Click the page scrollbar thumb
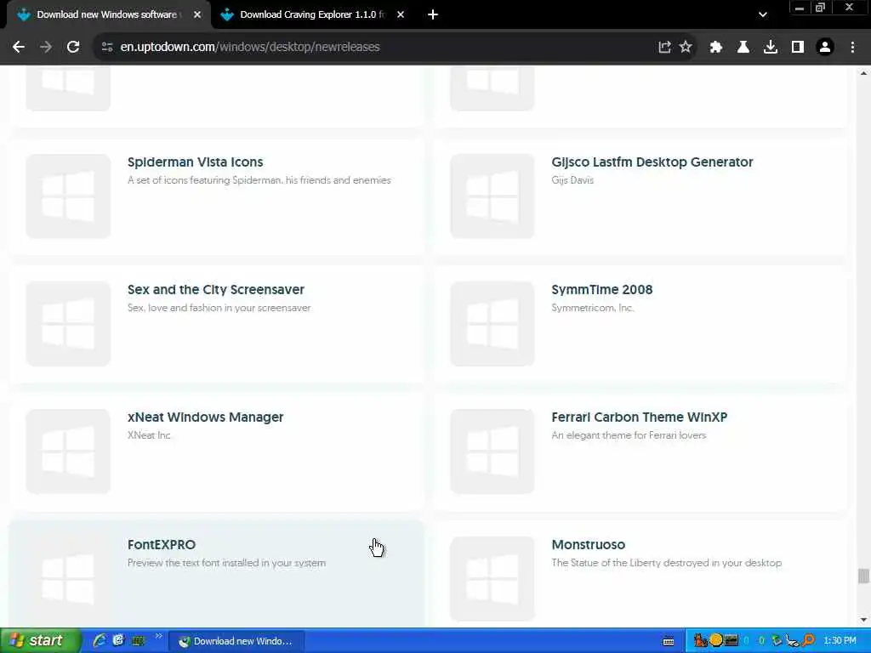This screenshot has width=871, height=653. click(x=863, y=576)
